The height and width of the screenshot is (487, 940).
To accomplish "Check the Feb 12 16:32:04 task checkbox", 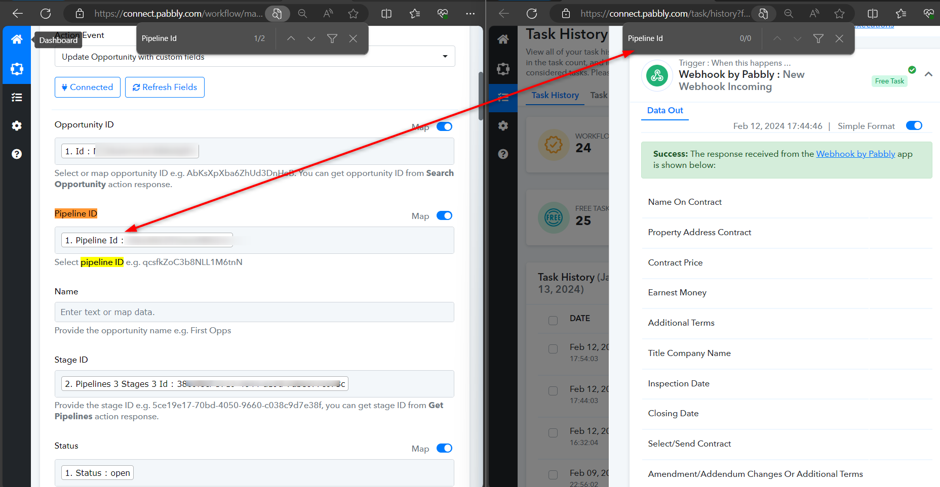I will pos(553,433).
